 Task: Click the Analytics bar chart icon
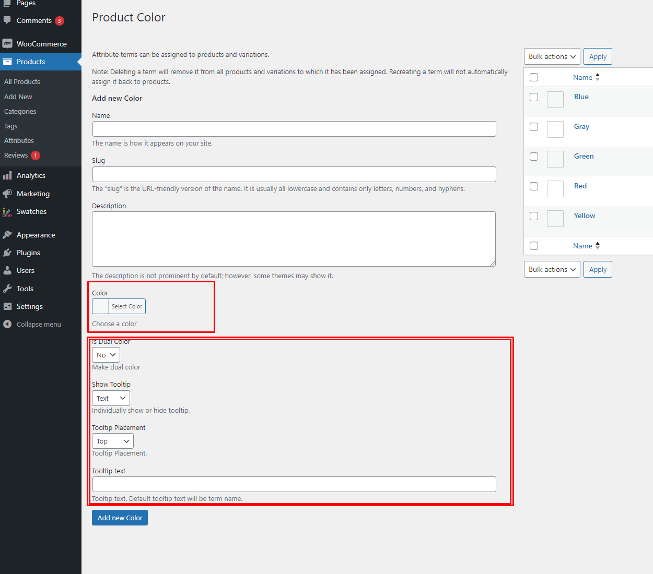click(7, 175)
